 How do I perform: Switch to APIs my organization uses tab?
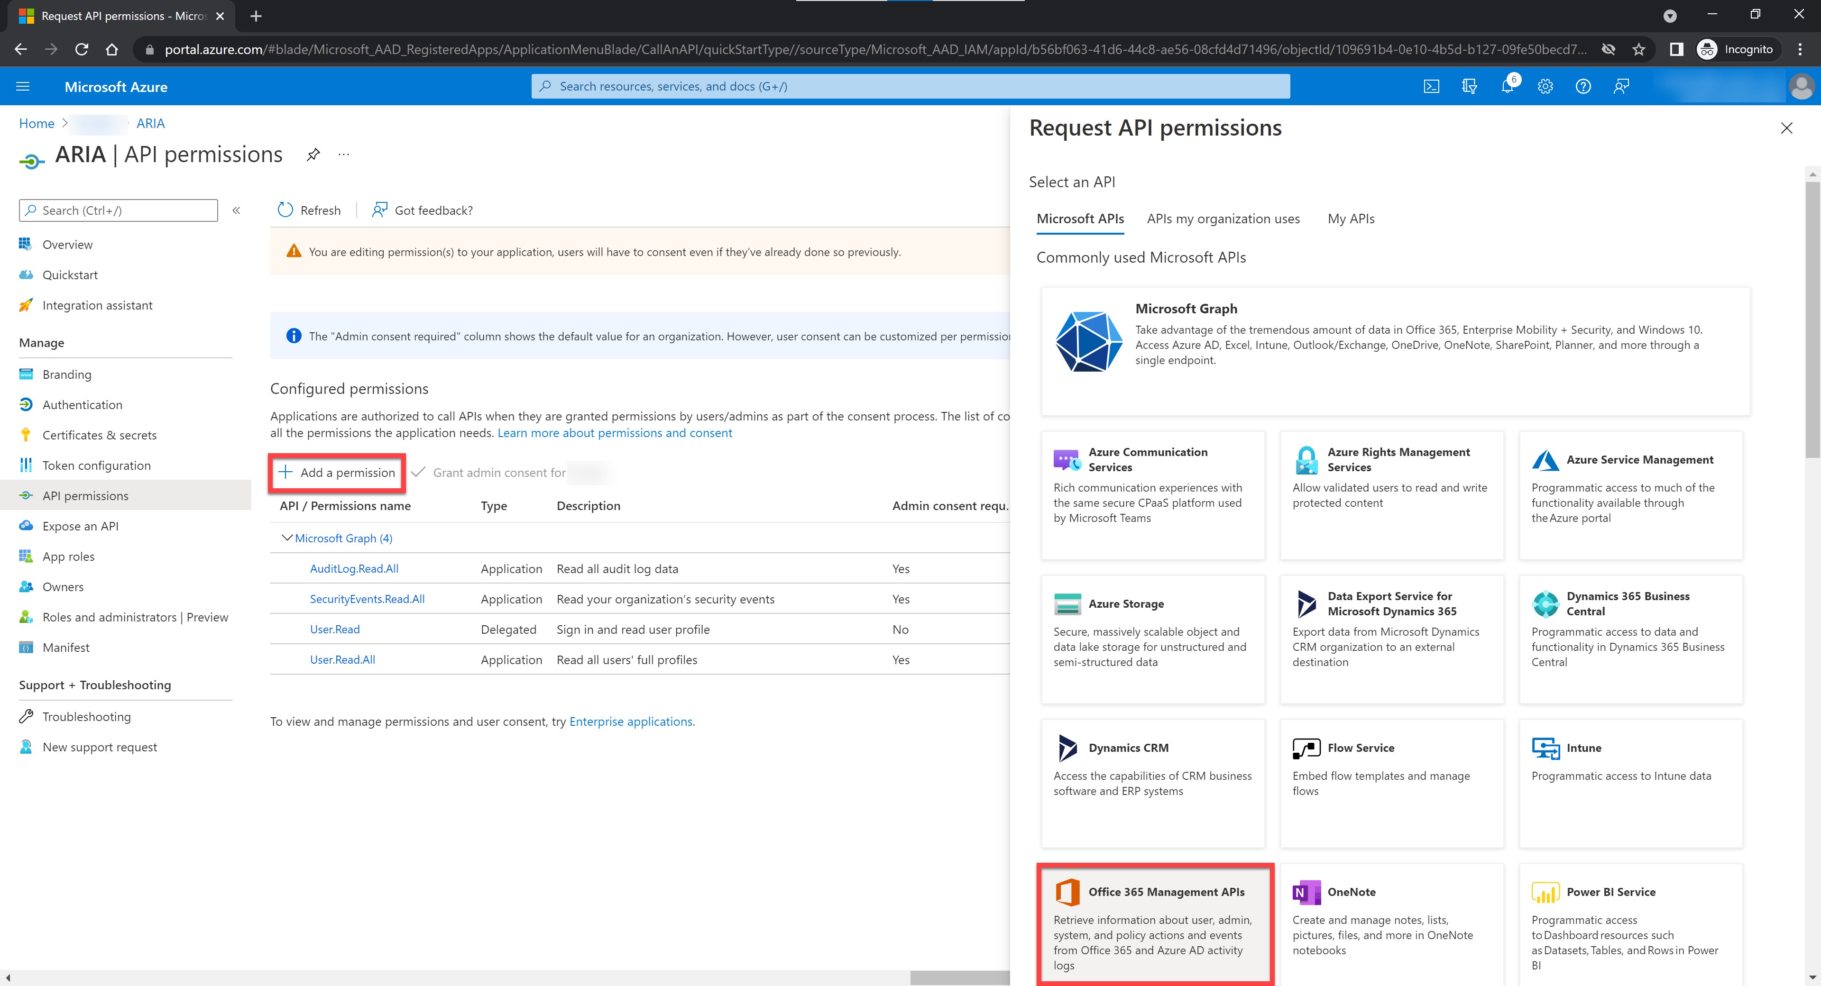tap(1223, 219)
